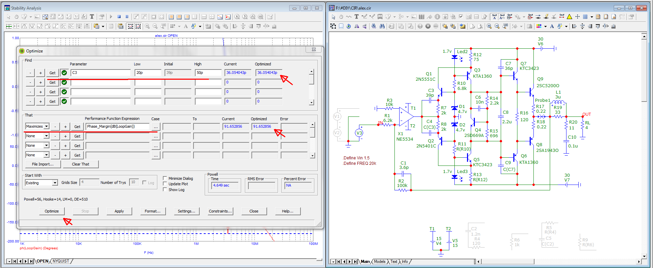Switch to the NYQUIST plot tab
The height and width of the screenshot is (268, 653).
tap(61, 261)
